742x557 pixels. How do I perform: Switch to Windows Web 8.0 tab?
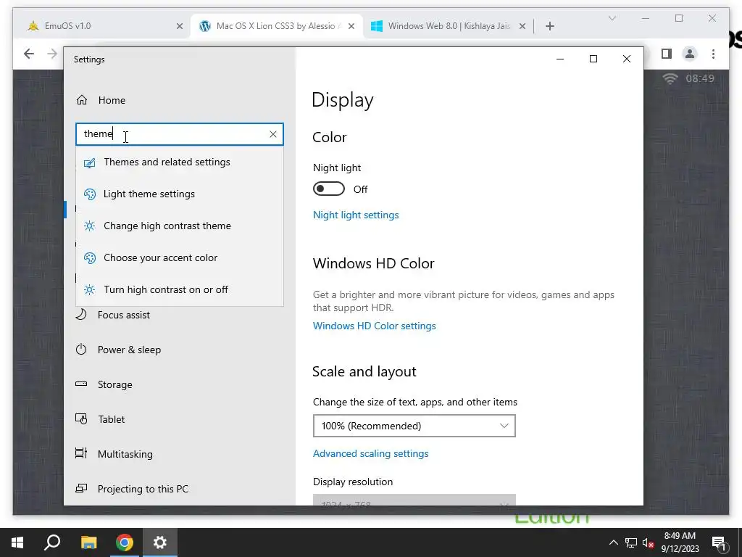click(445, 26)
